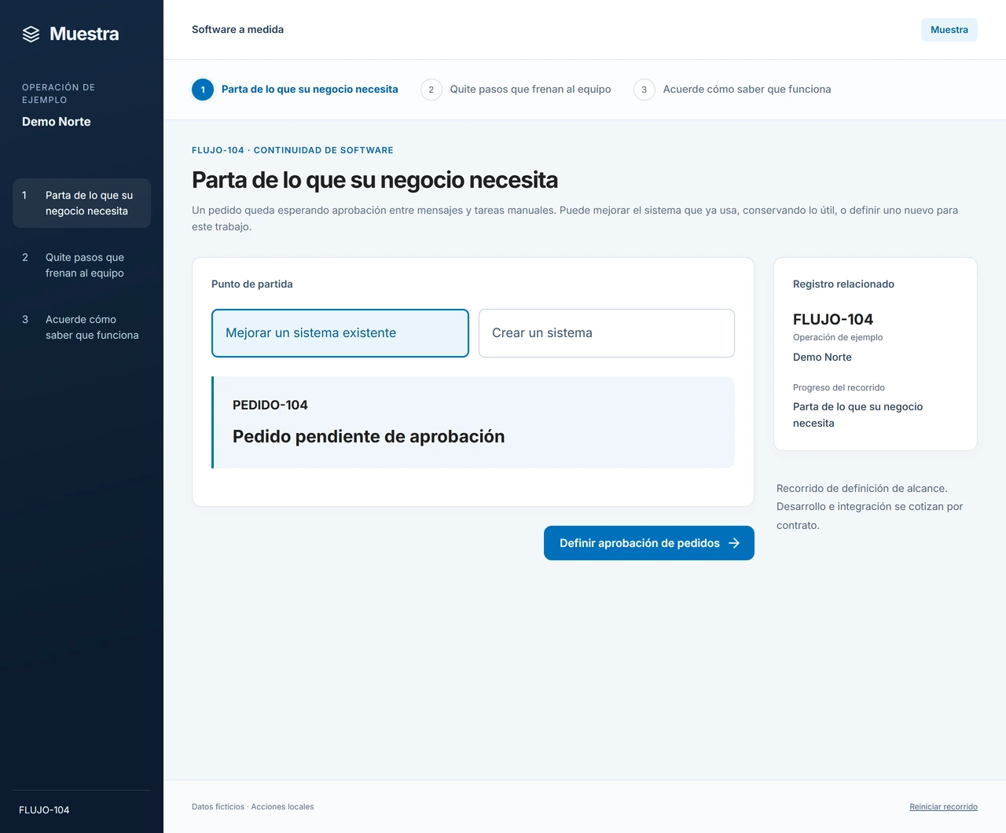Click the 'Pedido pendiente de aprobación' card
1006x833 pixels.
coord(473,423)
